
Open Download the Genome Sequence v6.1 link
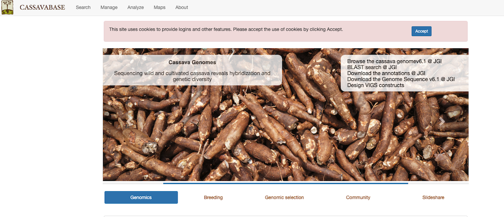tap(401, 79)
